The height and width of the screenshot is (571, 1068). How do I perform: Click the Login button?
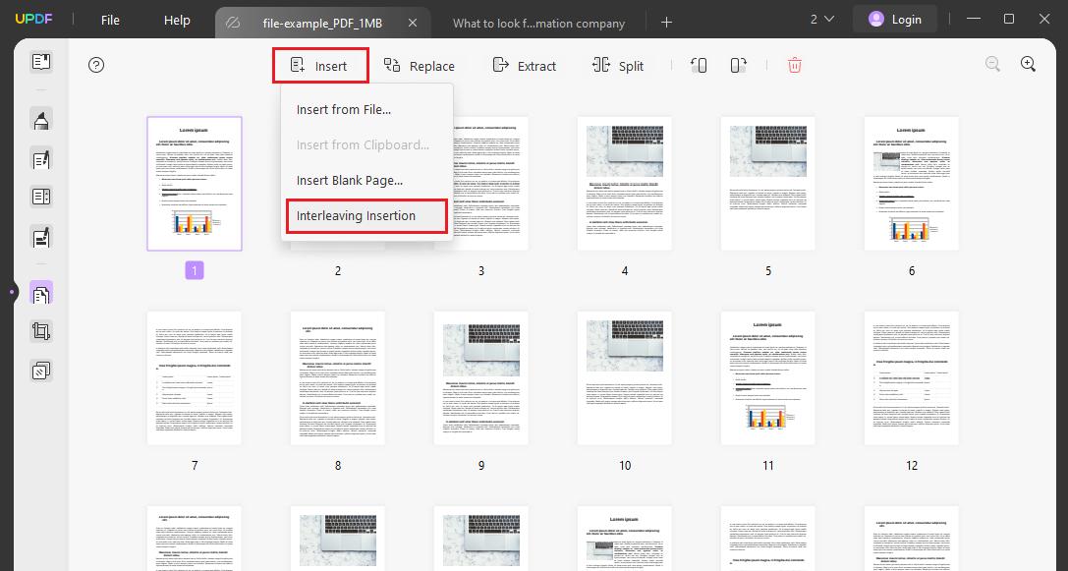point(895,18)
